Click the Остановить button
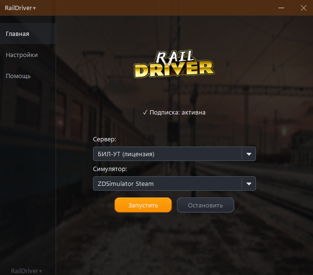 click(206, 205)
